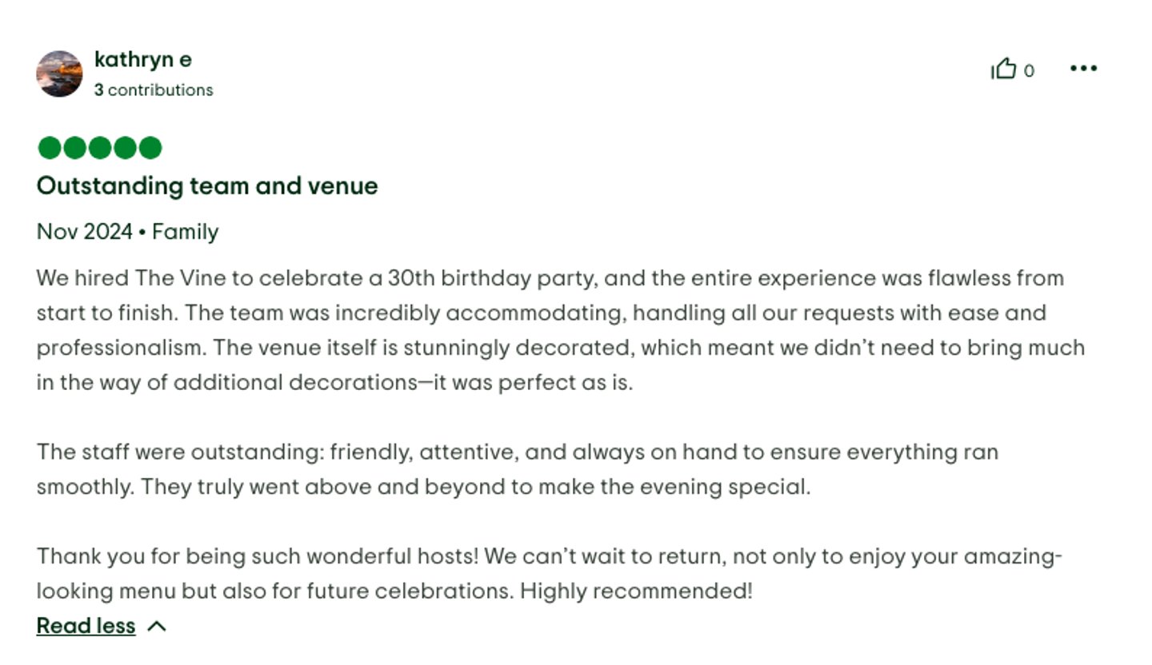
Task: Click the Family trip type label
Action: (185, 232)
